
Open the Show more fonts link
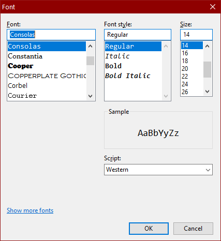coord(30,210)
